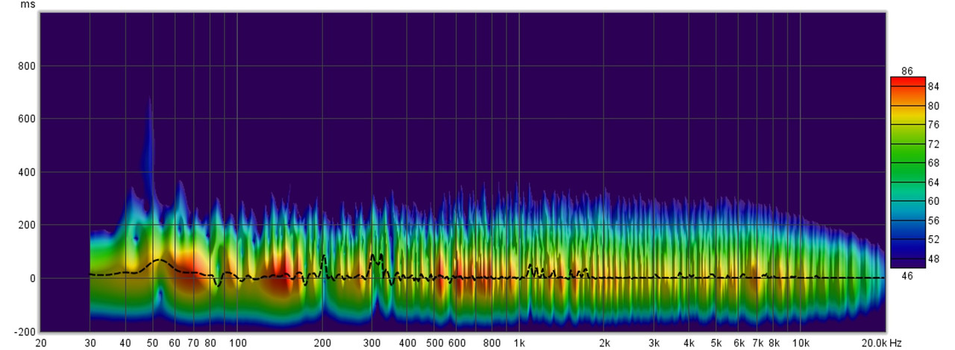Click the 4k tick on frequency axis
955x350 pixels.
(x=689, y=343)
